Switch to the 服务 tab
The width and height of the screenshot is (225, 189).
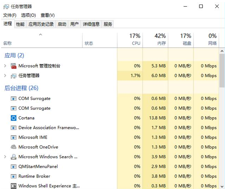[108, 24]
